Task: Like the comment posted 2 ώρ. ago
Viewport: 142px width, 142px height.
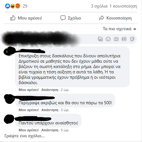Action: tap(29, 90)
